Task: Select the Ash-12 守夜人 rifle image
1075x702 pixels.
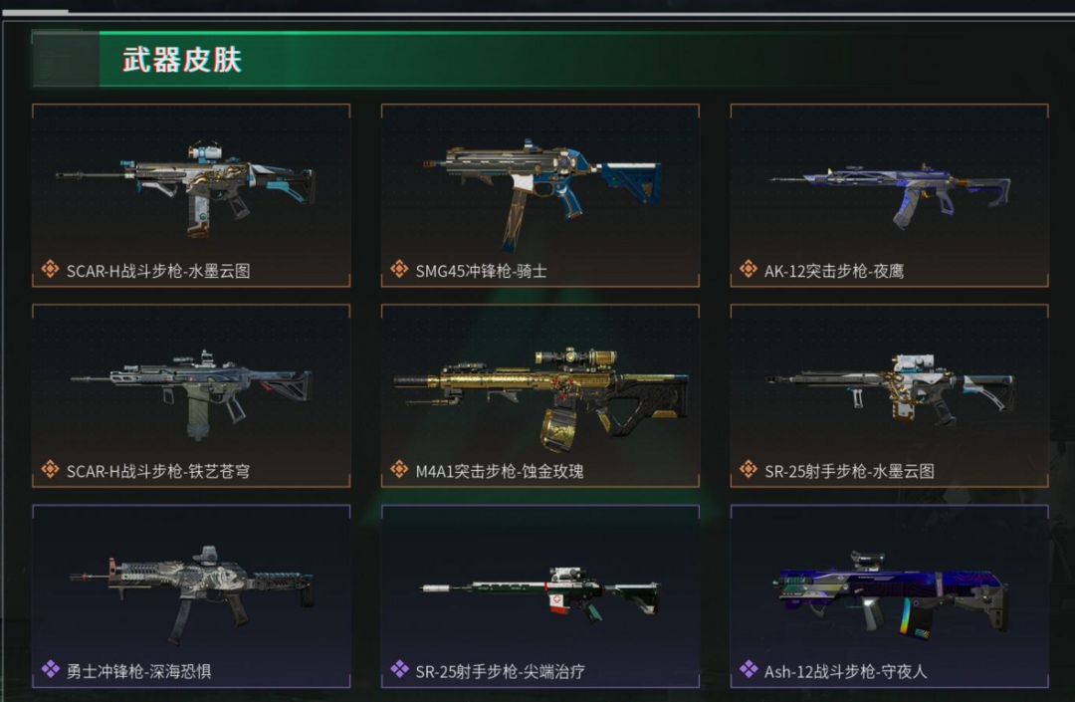Action: pyautogui.click(x=891, y=593)
